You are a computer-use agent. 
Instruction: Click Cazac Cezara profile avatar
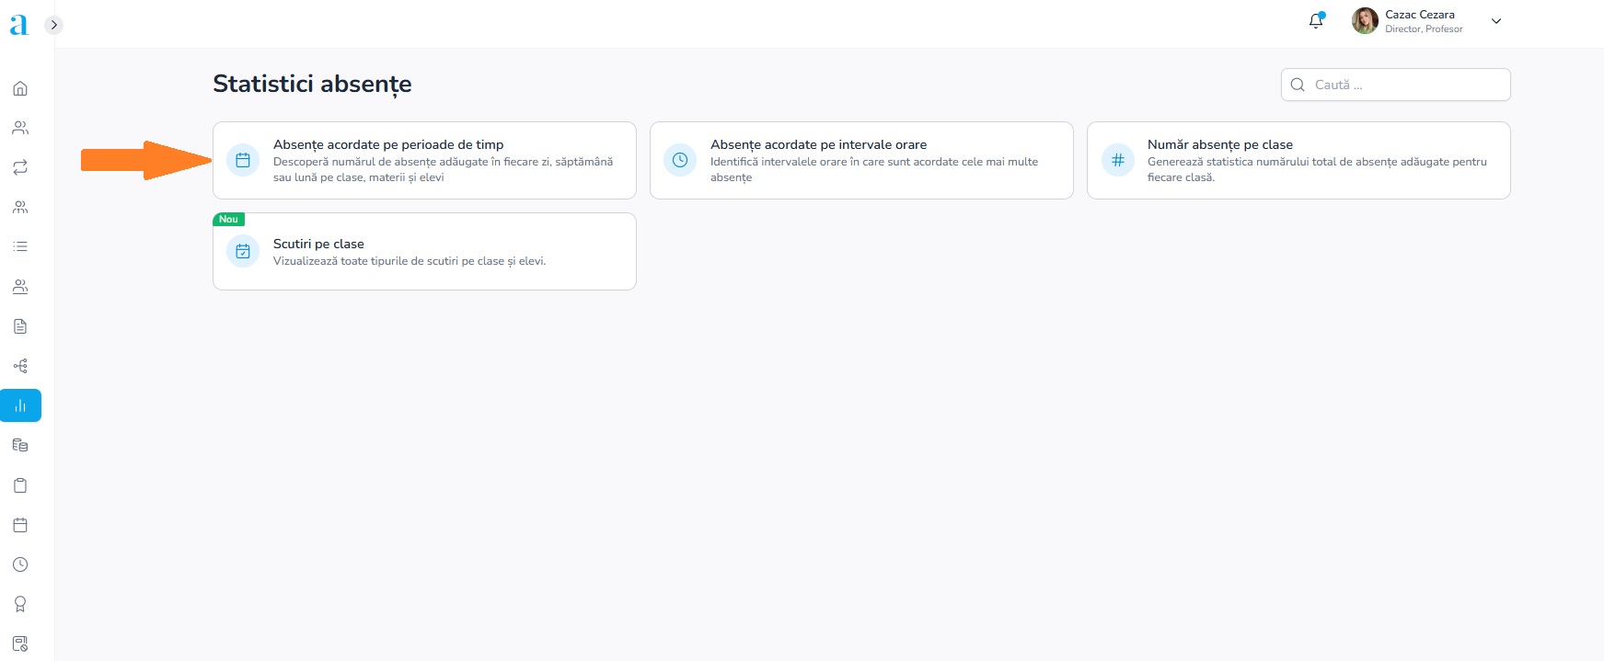pos(1364,21)
